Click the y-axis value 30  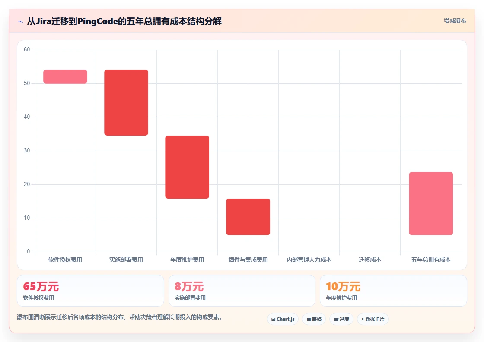tap(27, 151)
